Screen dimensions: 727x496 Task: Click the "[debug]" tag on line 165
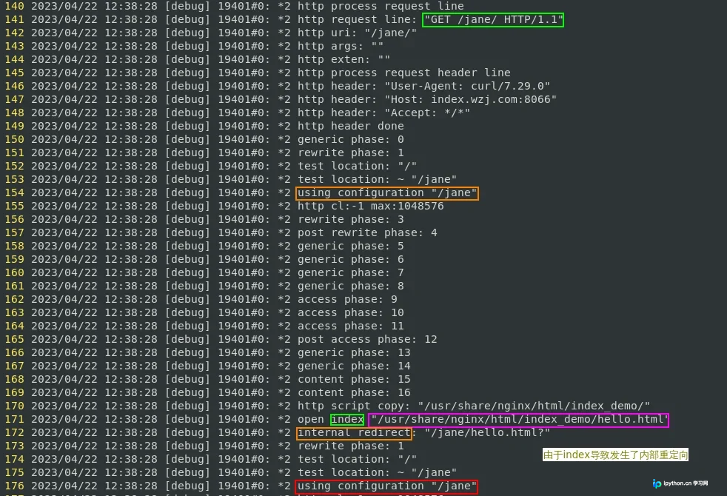187,339
